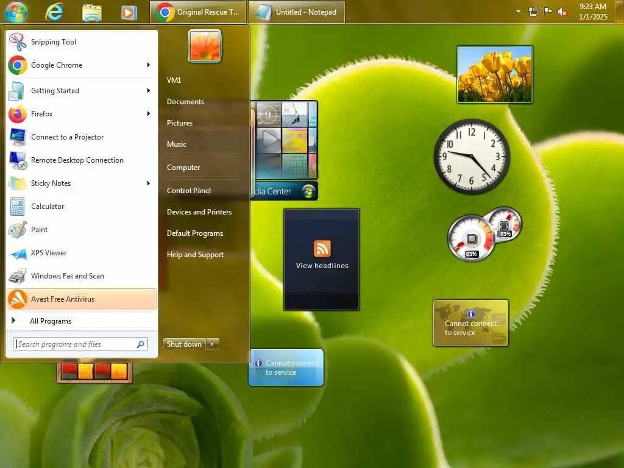The width and height of the screenshot is (624, 468).
Task: Open Help and Support
Action: coord(196,255)
